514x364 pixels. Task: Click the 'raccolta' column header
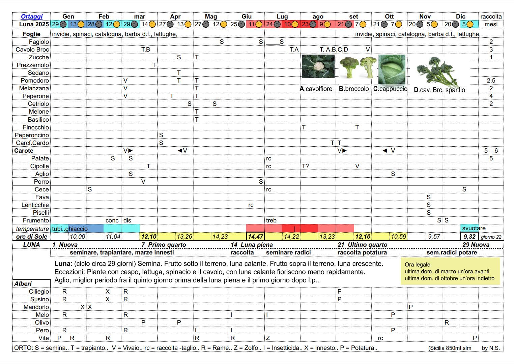click(x=491, y=17)
